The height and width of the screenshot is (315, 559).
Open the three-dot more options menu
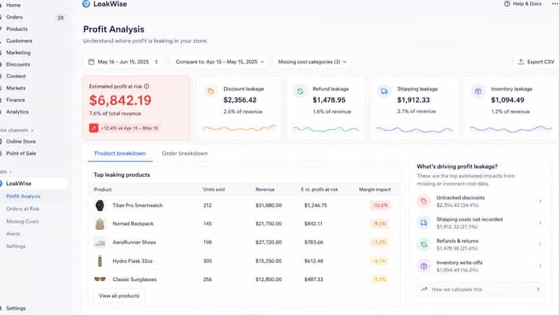tap(554, 3)
